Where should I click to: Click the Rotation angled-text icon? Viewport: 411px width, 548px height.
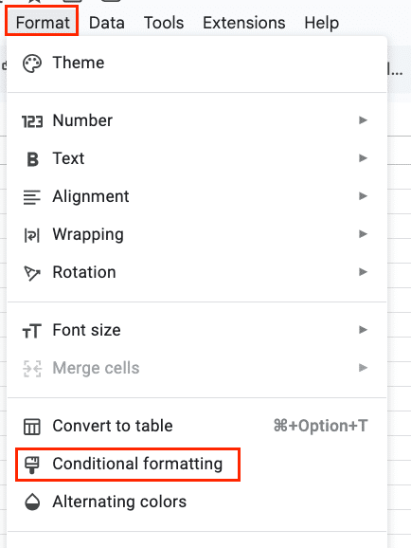click(x=32, y=273)
